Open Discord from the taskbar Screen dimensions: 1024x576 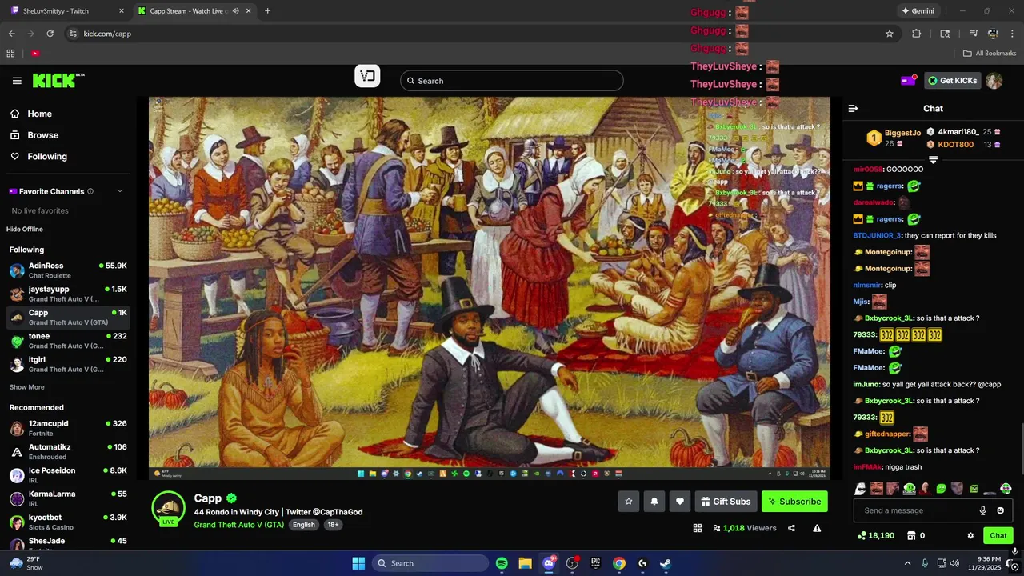[x=549, y=563]
